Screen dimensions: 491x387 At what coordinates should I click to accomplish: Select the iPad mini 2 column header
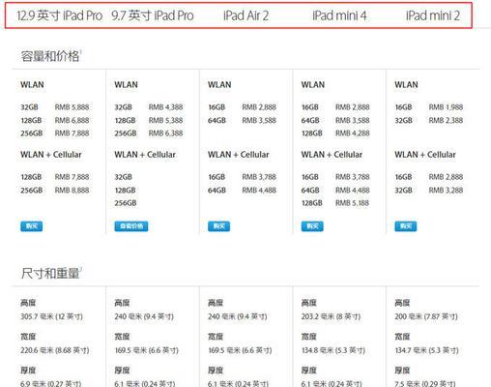[x=433, y=15]
